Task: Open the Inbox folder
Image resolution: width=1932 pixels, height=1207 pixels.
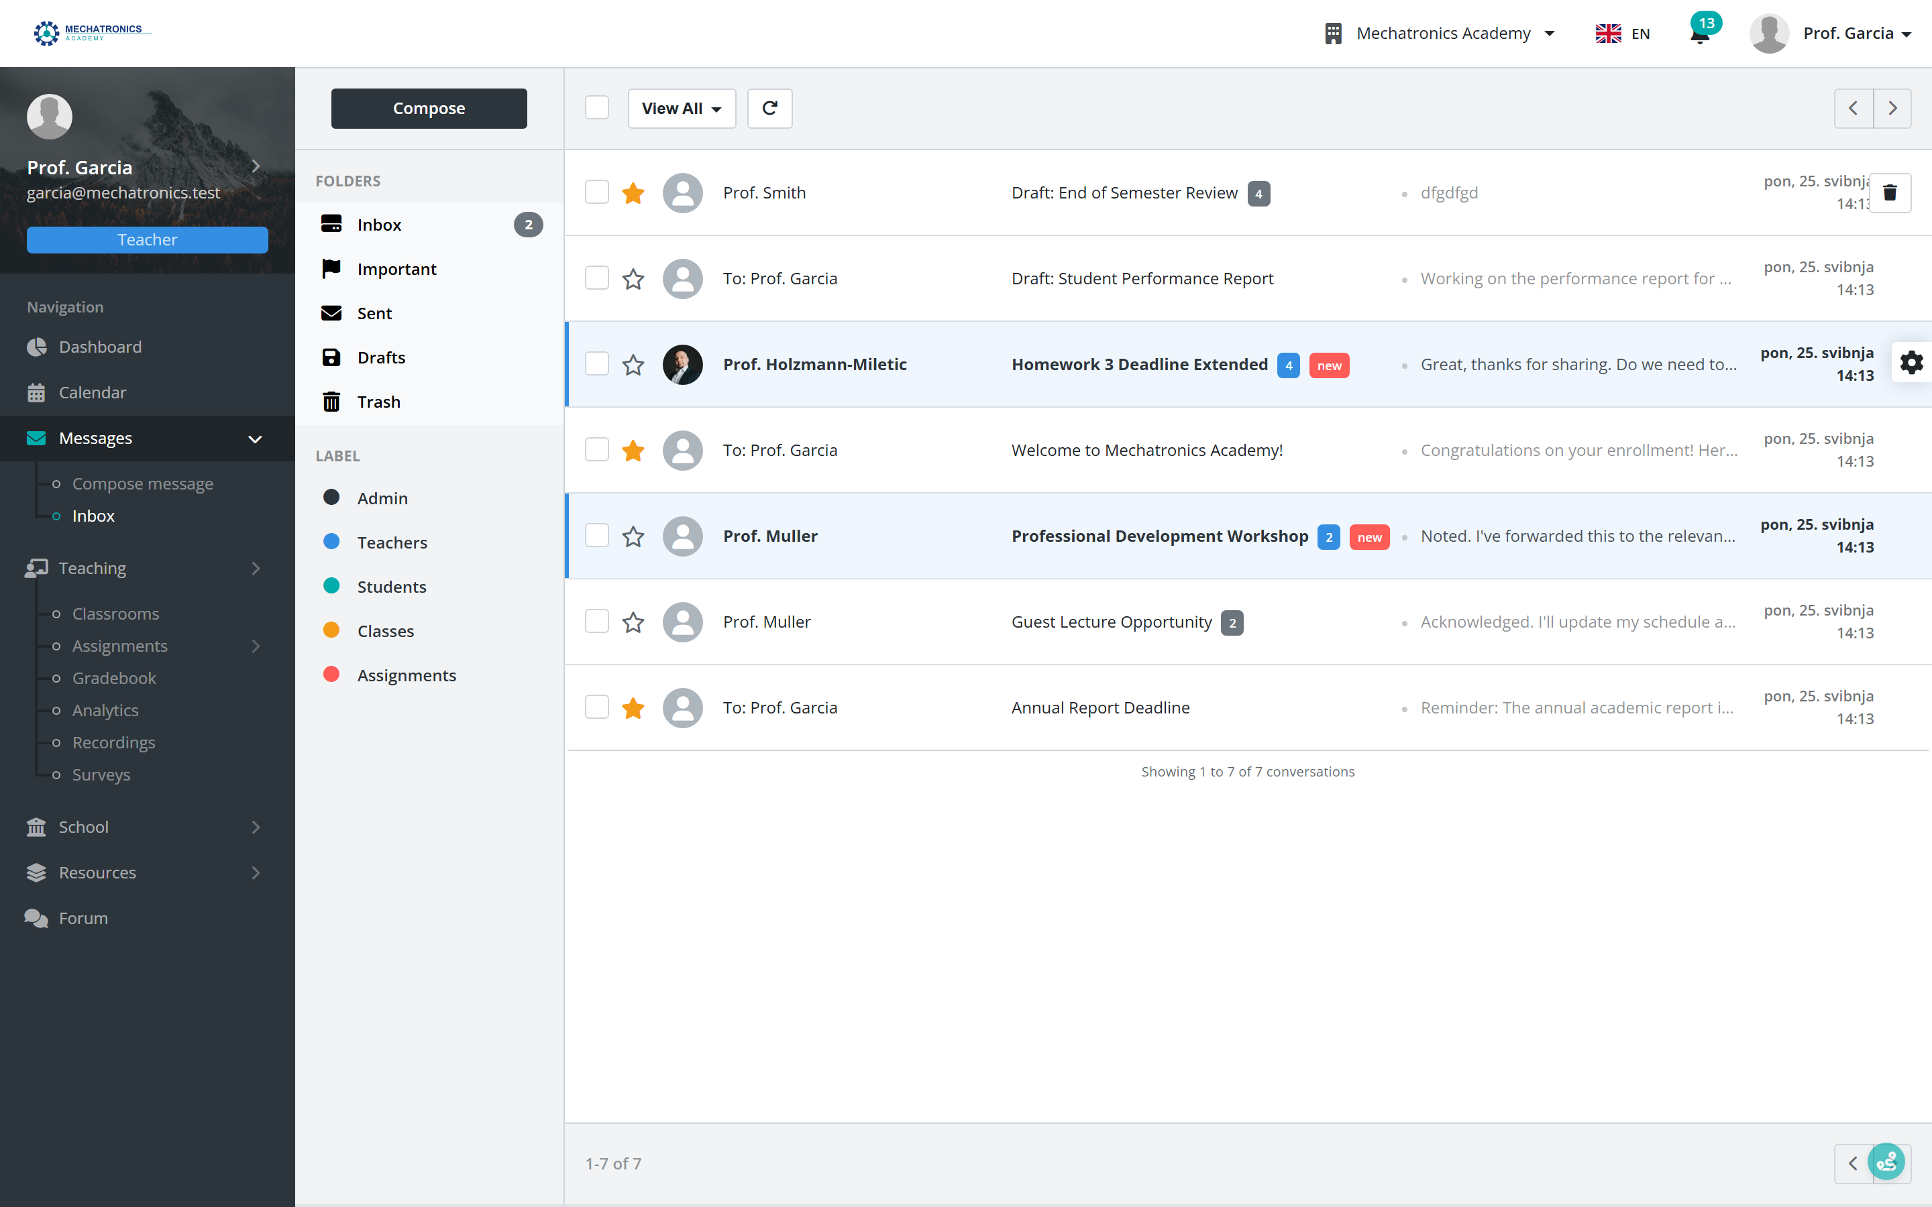Action: [x=429, y=225]
